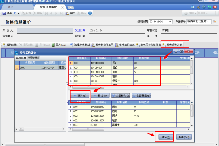This screenshot has width=219, height=146.
Task: Open the print style dropdown
Action: (x=217, y=13)
